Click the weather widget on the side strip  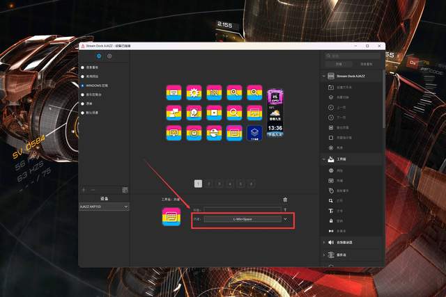275,115
